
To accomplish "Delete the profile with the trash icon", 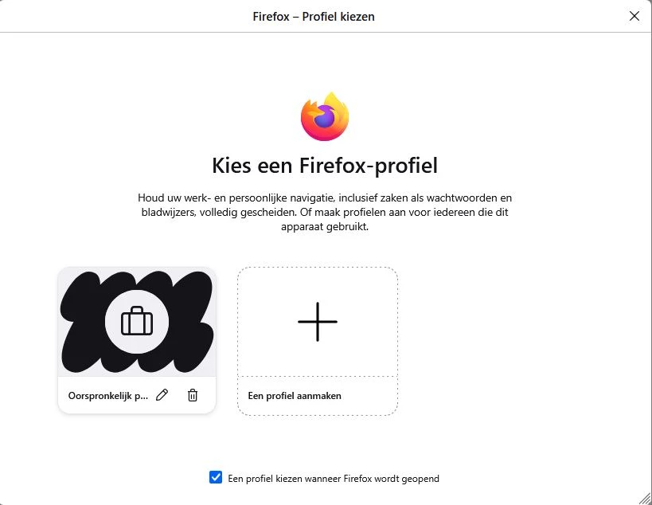I will click(x=192, y=395).
